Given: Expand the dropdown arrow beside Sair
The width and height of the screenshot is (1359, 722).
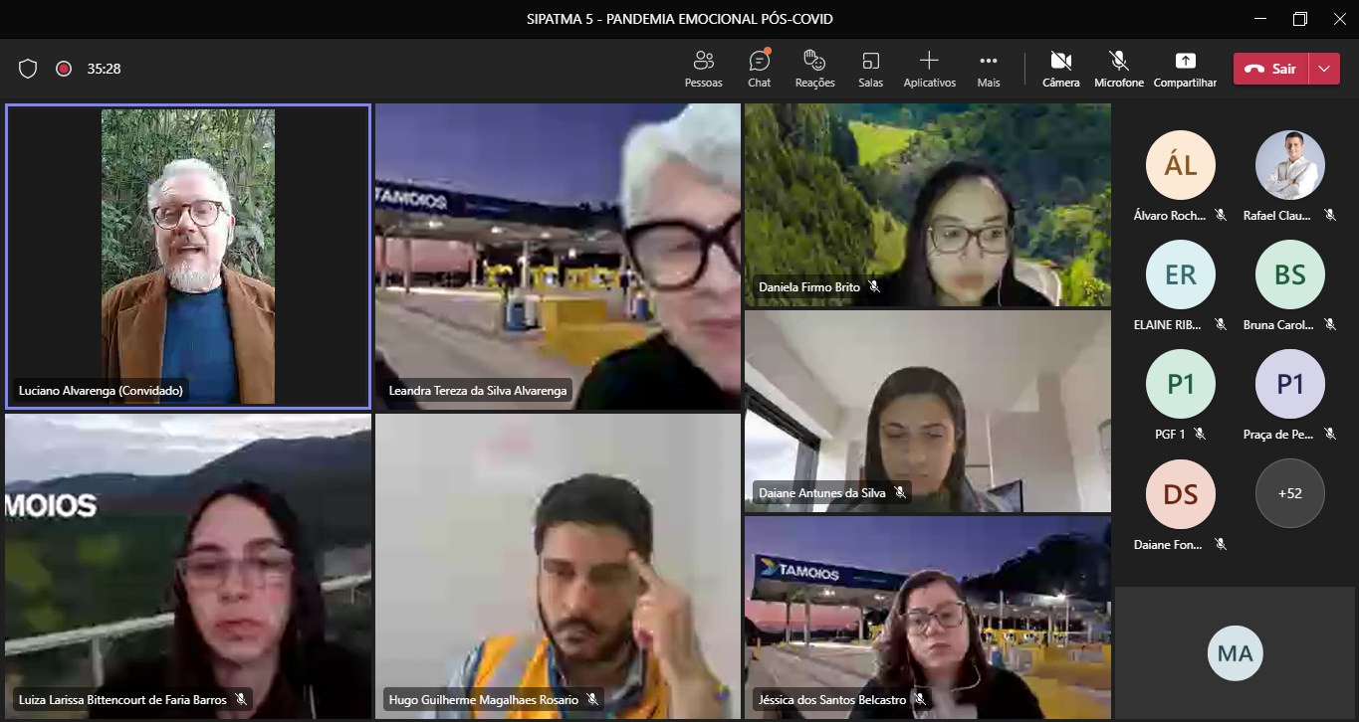Looking at the screenshot, I should (x=1323, y=69).
